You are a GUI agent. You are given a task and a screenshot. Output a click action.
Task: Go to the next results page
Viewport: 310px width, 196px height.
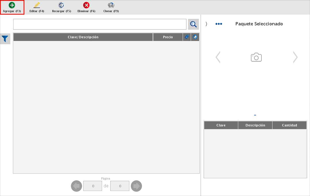coord(136,186)
